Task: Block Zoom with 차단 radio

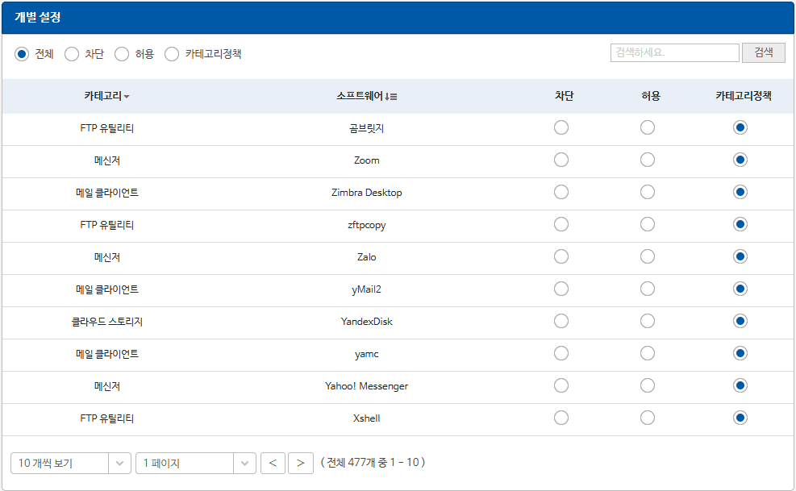Action: [561, 160]
